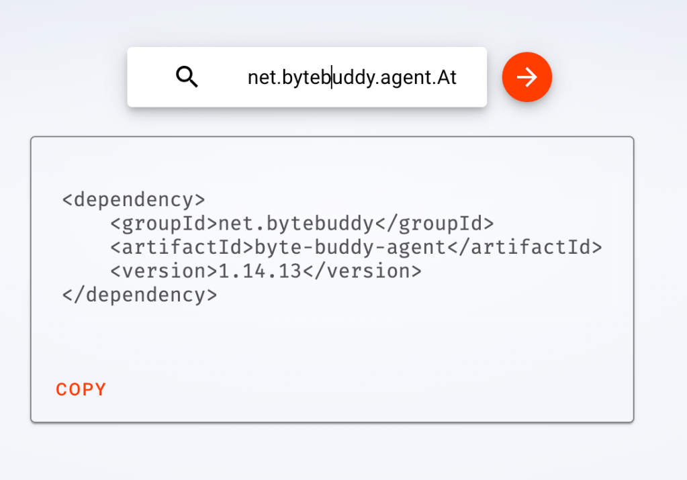Click the opening <groupId> tag
Viewport: 687px width, 480px height.
(x=165, y=224)
